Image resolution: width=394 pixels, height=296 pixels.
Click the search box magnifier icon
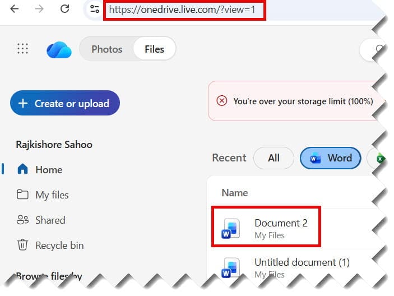point(379,49)
